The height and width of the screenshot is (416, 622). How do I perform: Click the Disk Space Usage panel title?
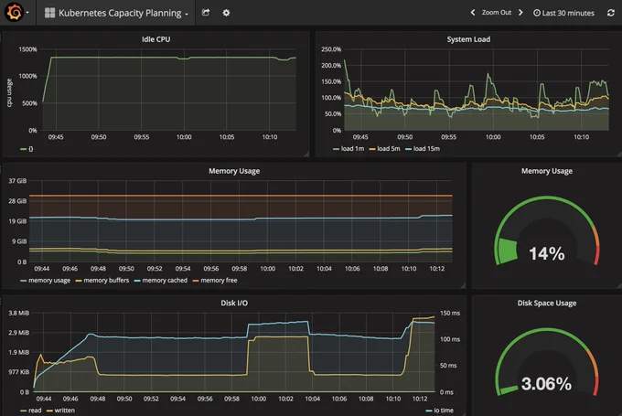click(x=547, y=303)
